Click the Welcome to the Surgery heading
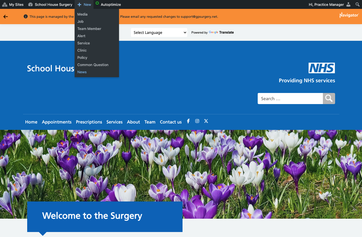The height and width of the screenshot is (237, 362). click(x=92, y=216)
